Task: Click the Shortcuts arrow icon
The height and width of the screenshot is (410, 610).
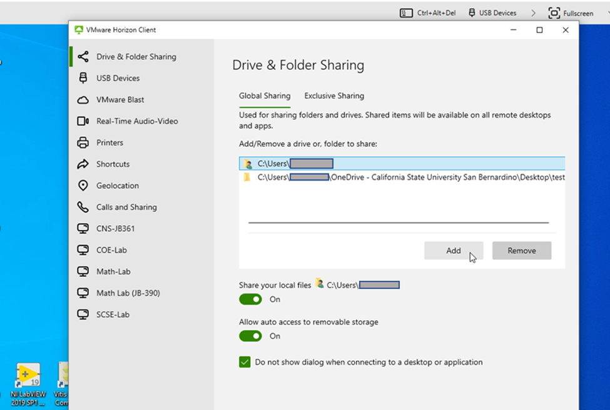Action: tap(83, 164)
